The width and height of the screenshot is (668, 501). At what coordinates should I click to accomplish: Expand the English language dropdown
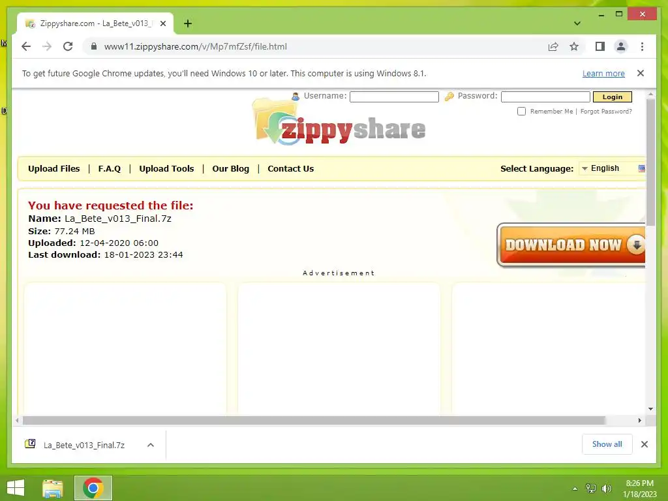[x=612, y=168]
